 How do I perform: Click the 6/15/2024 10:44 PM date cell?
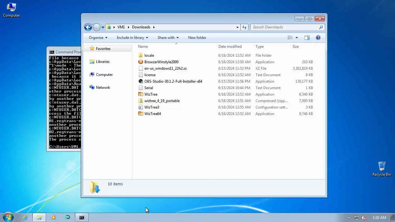pyautogui.click(x=235, y=88)
